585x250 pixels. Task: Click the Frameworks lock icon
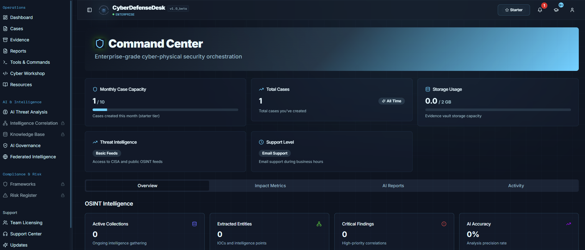pyautogui.click(x=63, y=184)
